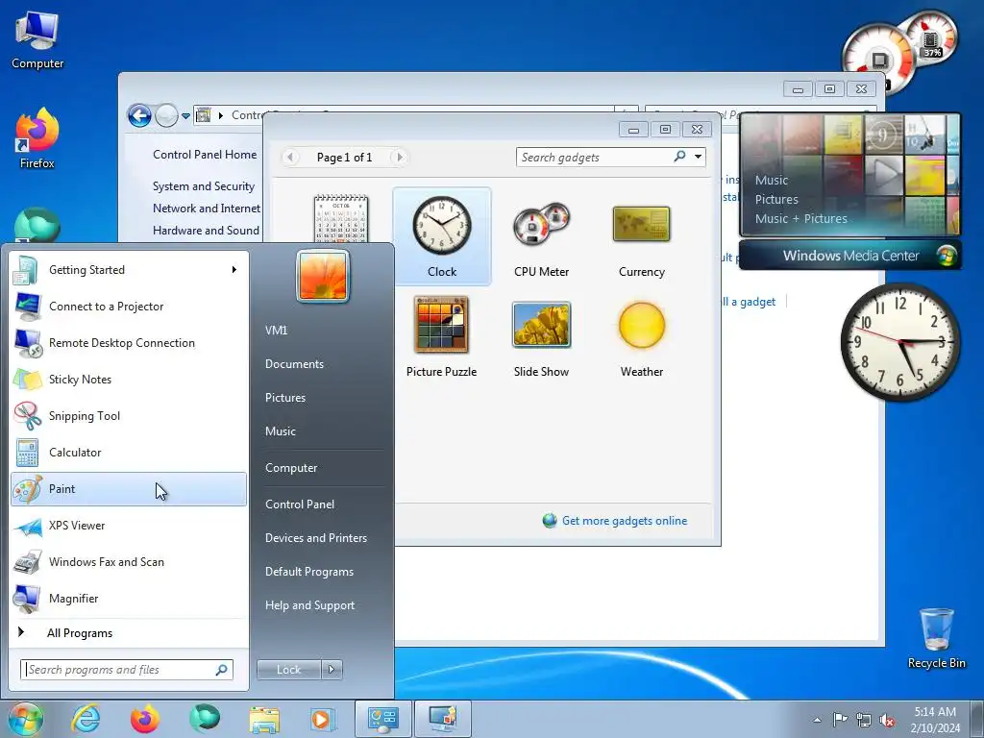Select the Slide Show gadget
The width and height of the screenshot is (984, 738).
click(541, 337)
